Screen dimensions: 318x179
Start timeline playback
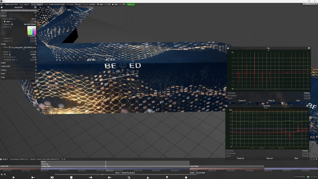click(13, 177)
